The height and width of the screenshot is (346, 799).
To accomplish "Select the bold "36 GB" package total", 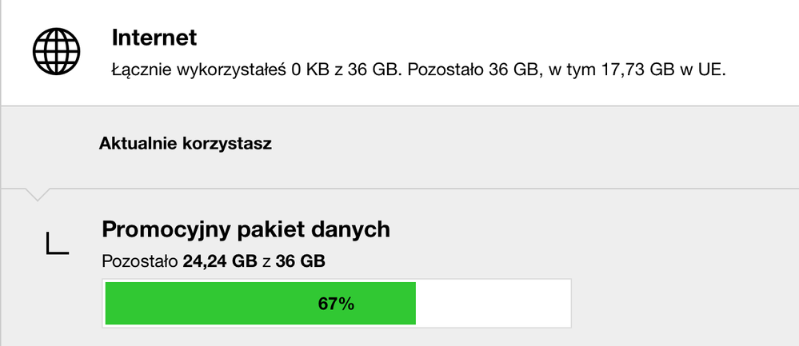I will point(300,260).
